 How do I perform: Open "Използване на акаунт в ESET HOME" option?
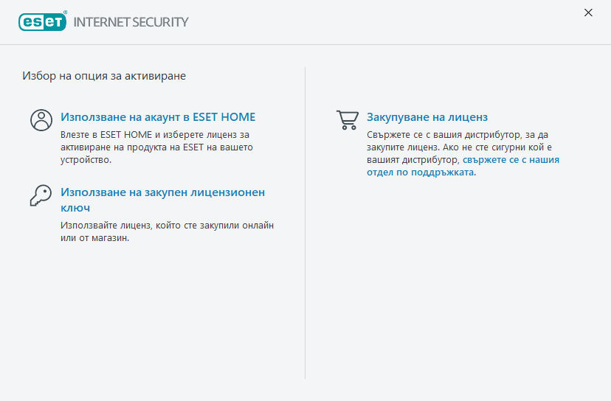pos(158,117)
